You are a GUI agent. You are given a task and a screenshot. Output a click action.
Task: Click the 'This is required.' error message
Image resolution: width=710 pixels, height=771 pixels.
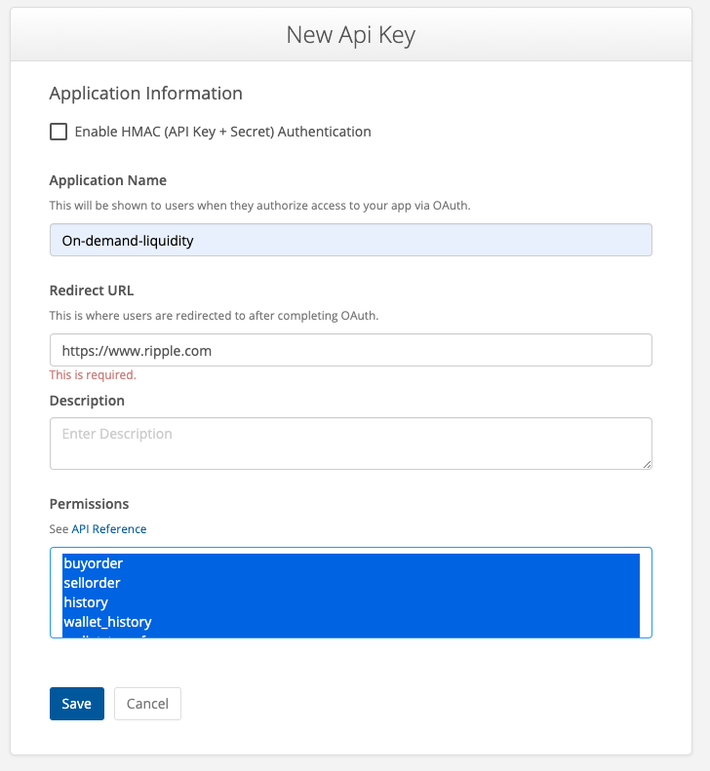point(93,374)
